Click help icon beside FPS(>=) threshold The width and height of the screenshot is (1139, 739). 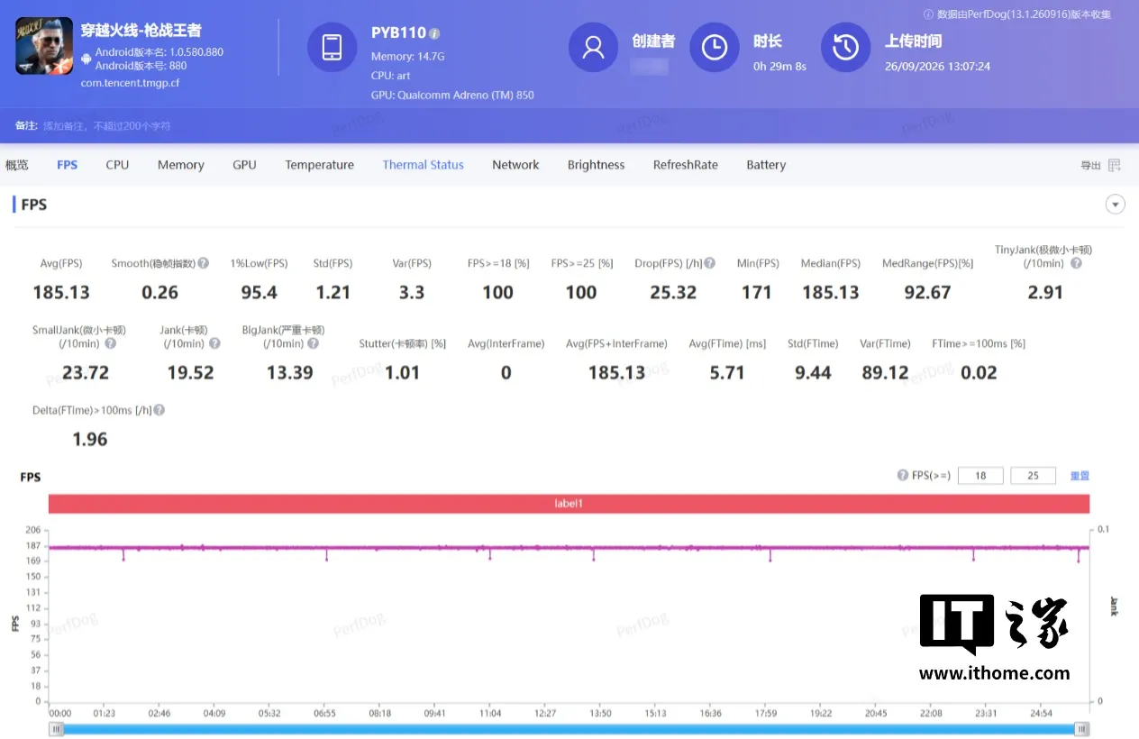pos(902,475)
